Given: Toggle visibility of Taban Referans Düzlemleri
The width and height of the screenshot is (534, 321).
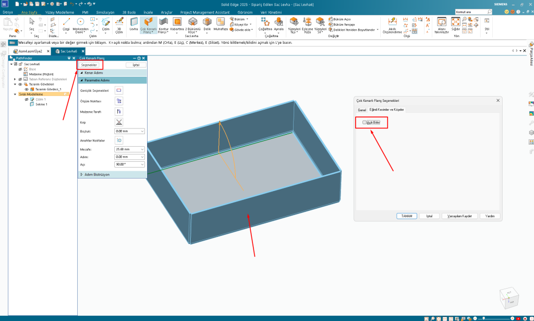Looking at the screenshot, I should (20, 79).
